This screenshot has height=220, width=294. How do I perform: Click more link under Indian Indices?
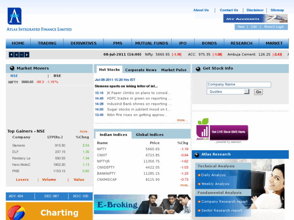pyautogui.click(x=185, y=185)
